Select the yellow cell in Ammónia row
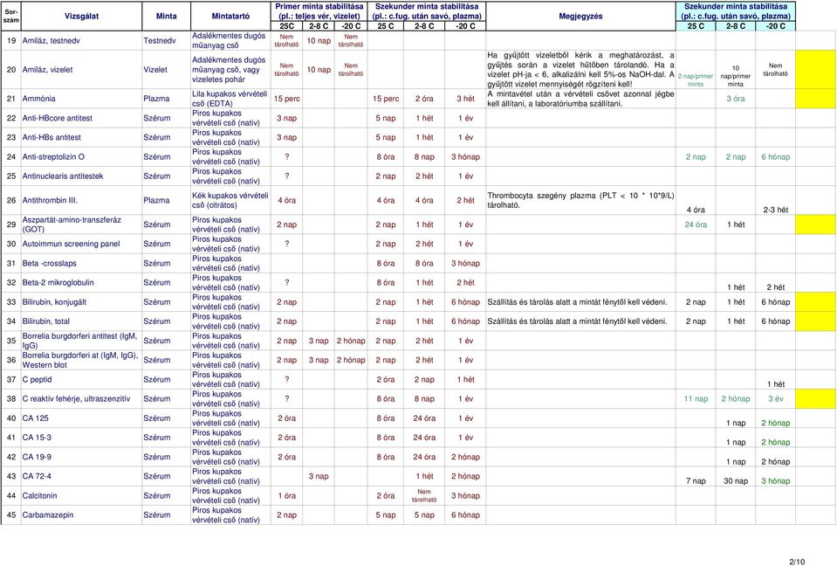837x566 pixels. click(x=816, y=99)
